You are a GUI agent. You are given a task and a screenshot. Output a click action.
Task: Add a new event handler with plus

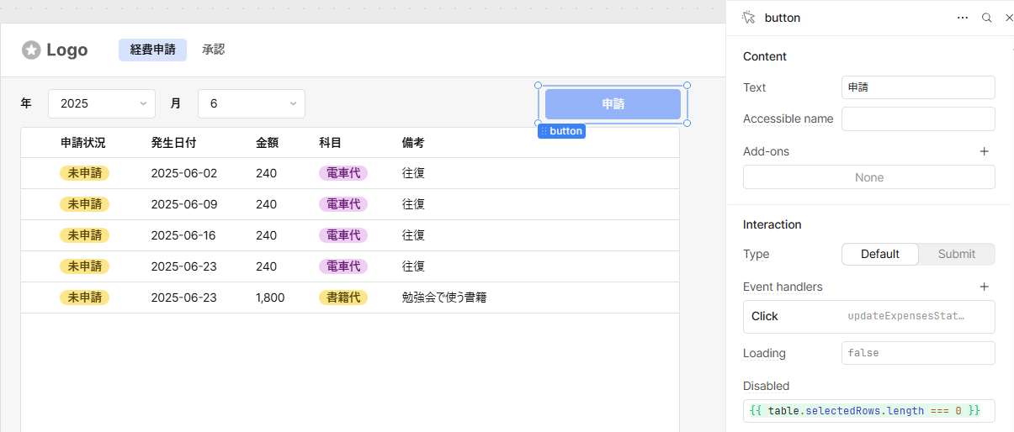point(985,287)
